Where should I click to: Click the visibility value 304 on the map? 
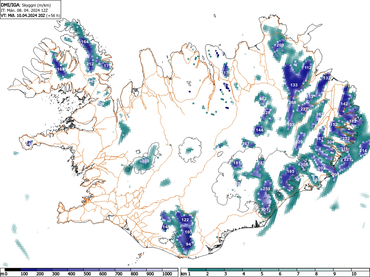tap(330, 142)
